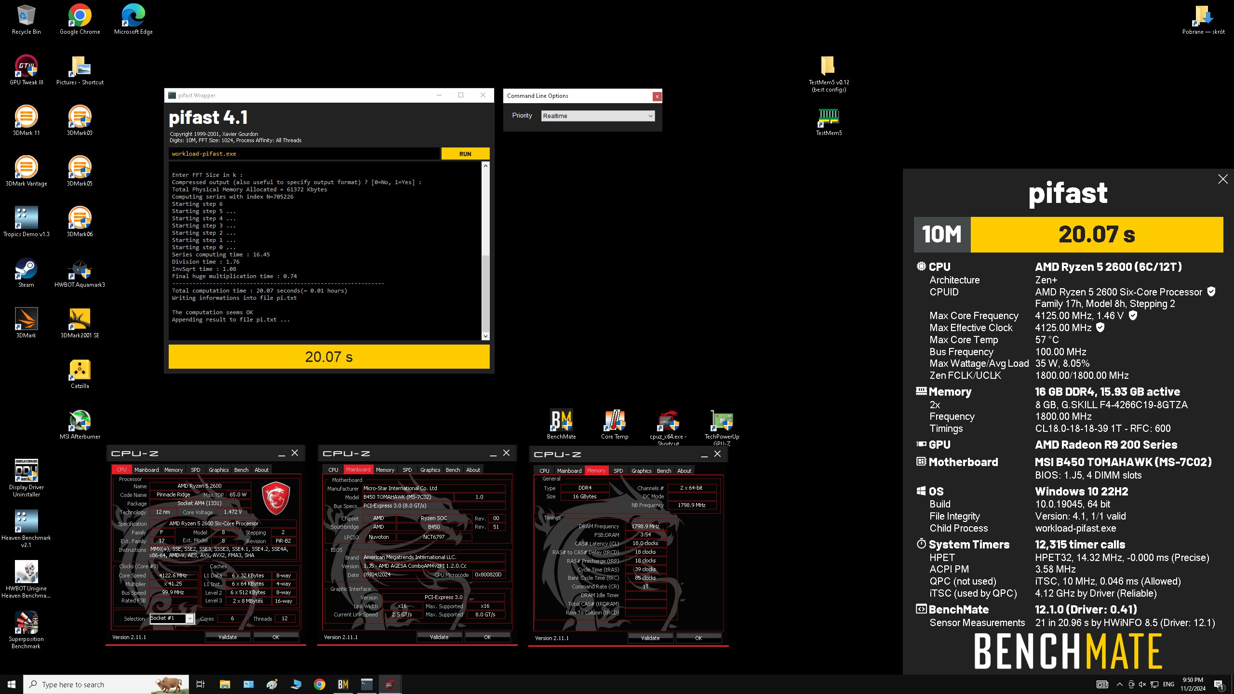Image resolution: width=1234 pixels, height=694 pixels.
Task: Click RUN in the pifast Wrapper
Action: coord(465,154)
